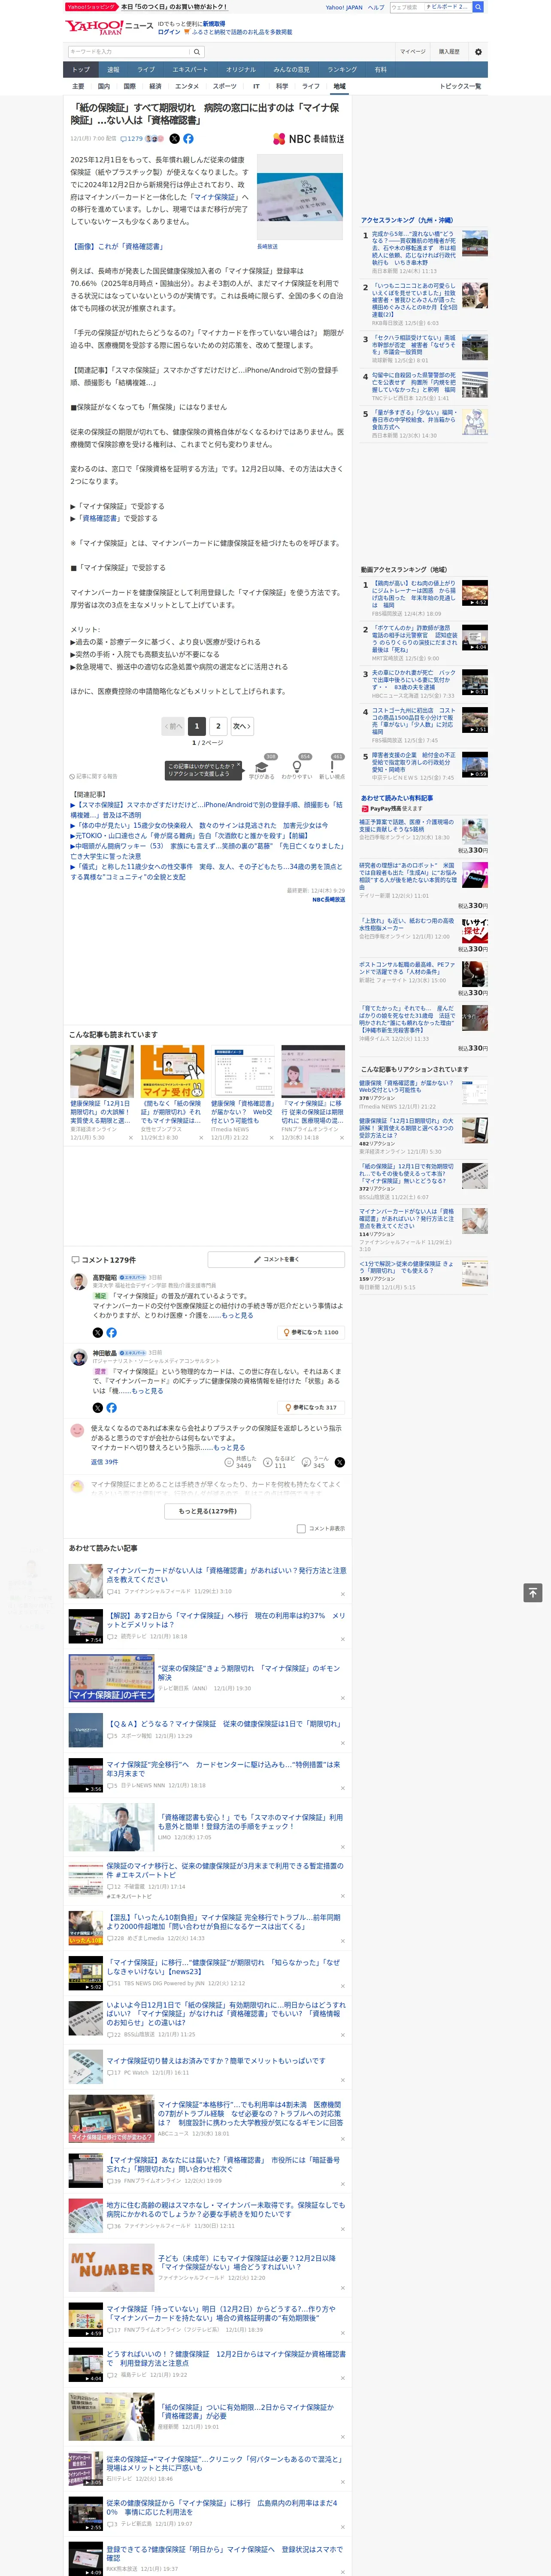Click the 本日「5のつく日」shopping banner link
The image size is (551, 2576).
tap(174, 7)
